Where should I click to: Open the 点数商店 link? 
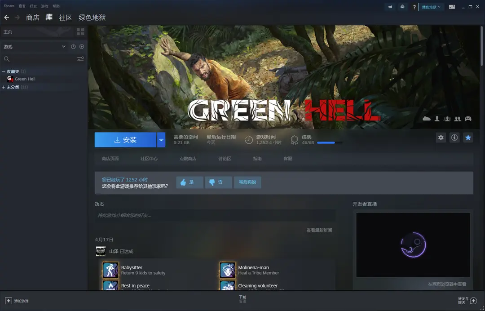point(188,159)
